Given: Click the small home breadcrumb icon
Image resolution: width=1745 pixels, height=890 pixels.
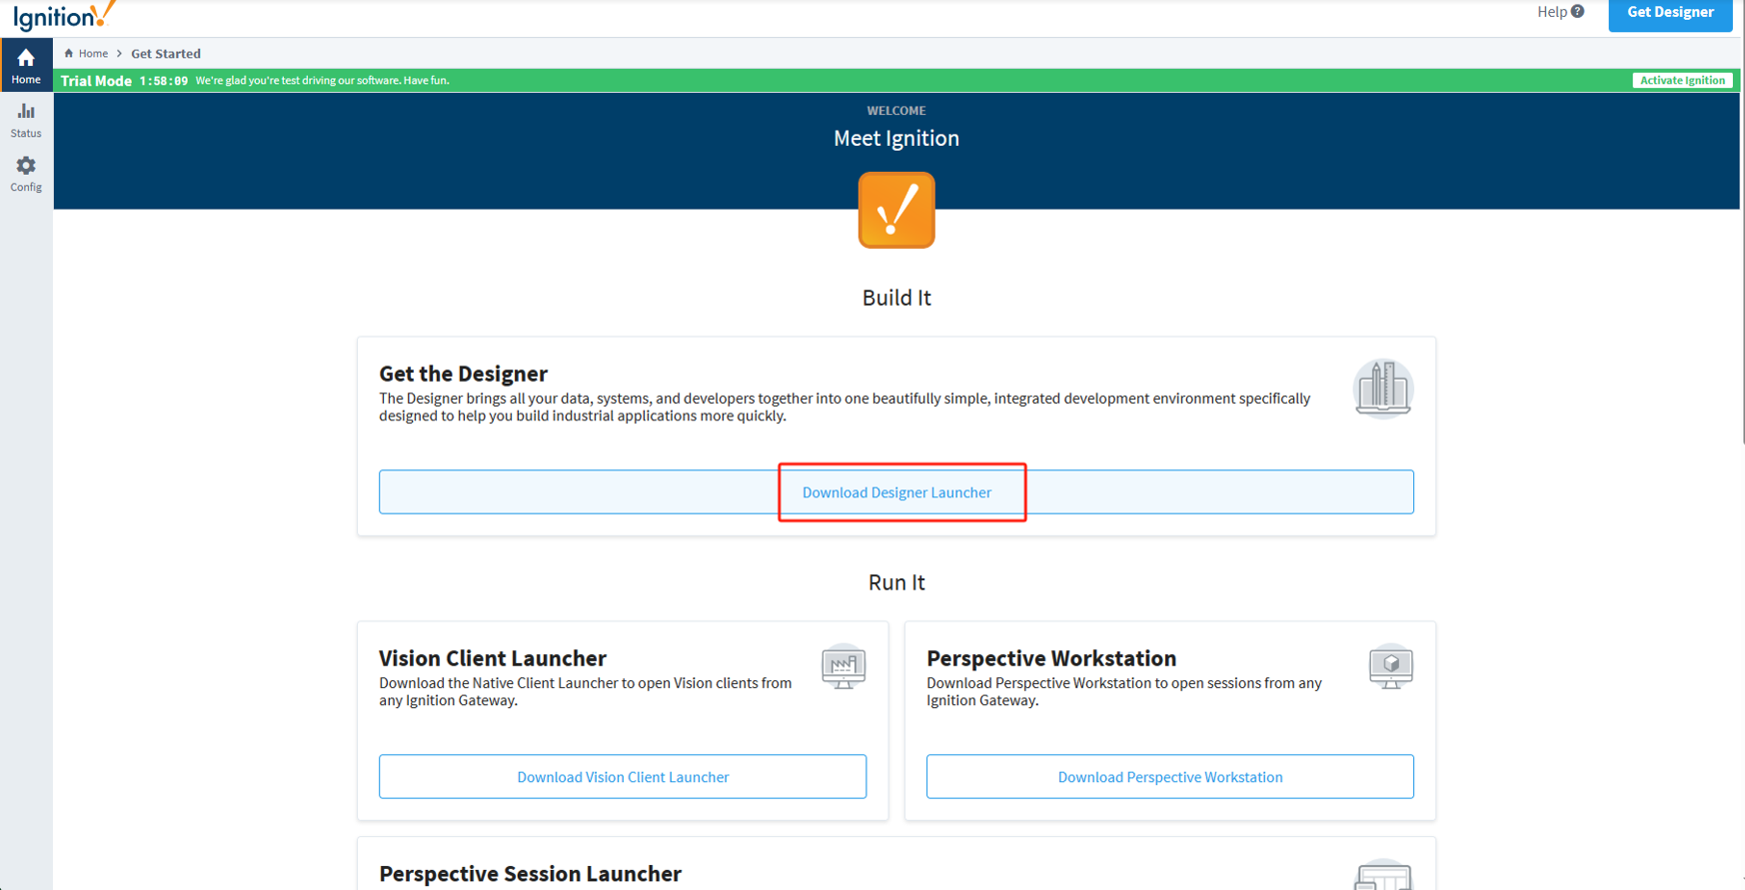Looking at the screenshot, I should [x=69, y=53].
